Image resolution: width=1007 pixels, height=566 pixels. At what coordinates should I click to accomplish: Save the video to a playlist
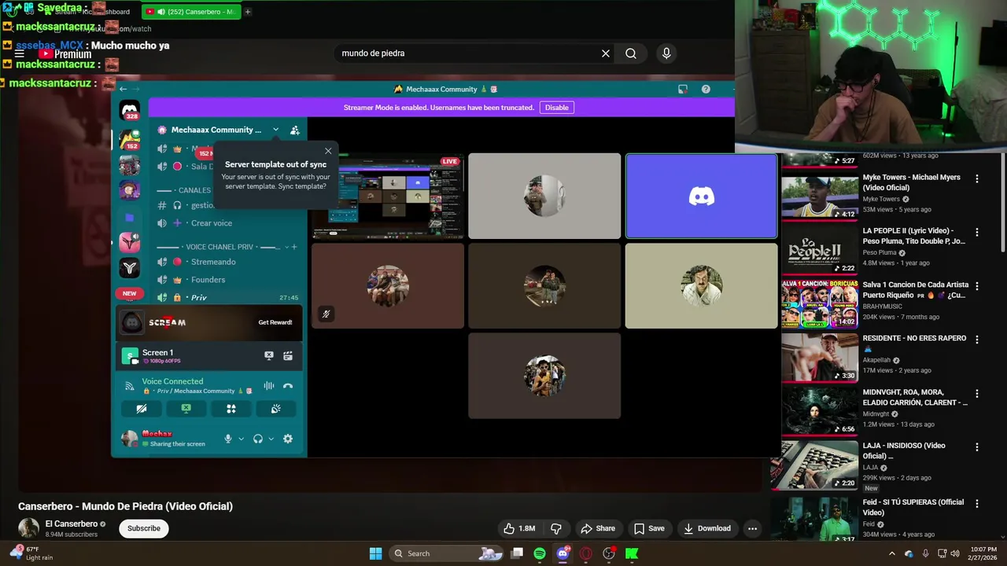[649, 528]
